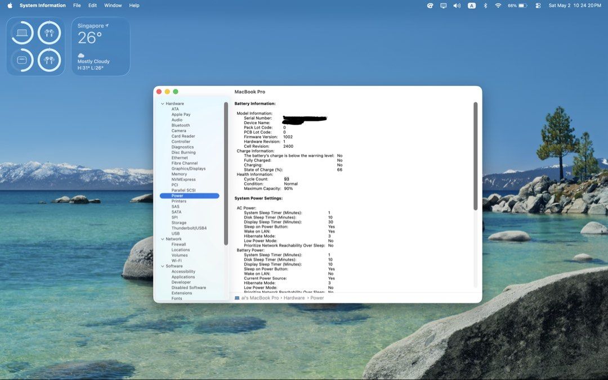Open the Window menu
Viewport: 608px width, 380px height.
(x=113, y=6)
